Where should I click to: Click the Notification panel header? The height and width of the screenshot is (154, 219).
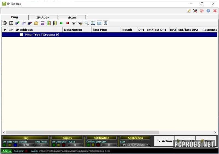pos(101,138)
